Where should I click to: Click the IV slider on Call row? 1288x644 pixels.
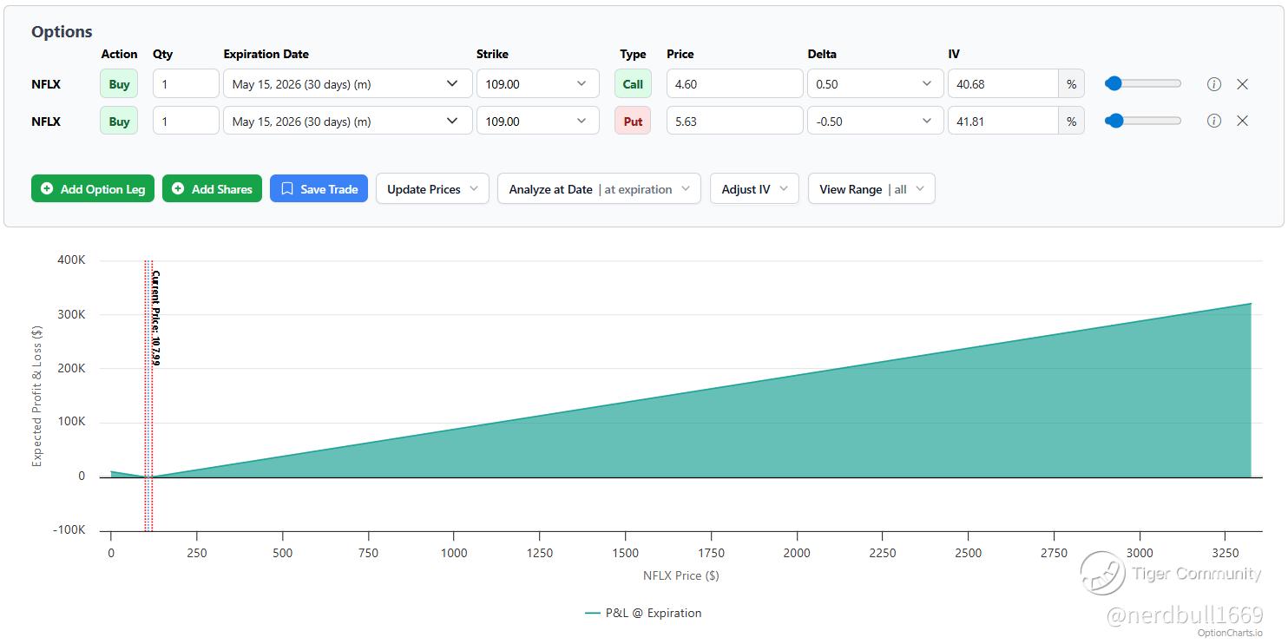coord(1142,84)
